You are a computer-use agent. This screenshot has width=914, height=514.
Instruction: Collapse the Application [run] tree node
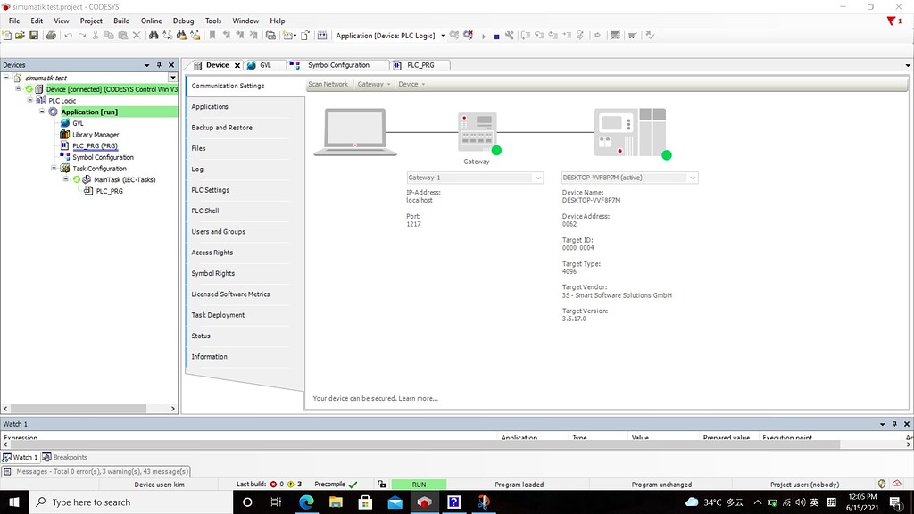click(x=41, y=111)
